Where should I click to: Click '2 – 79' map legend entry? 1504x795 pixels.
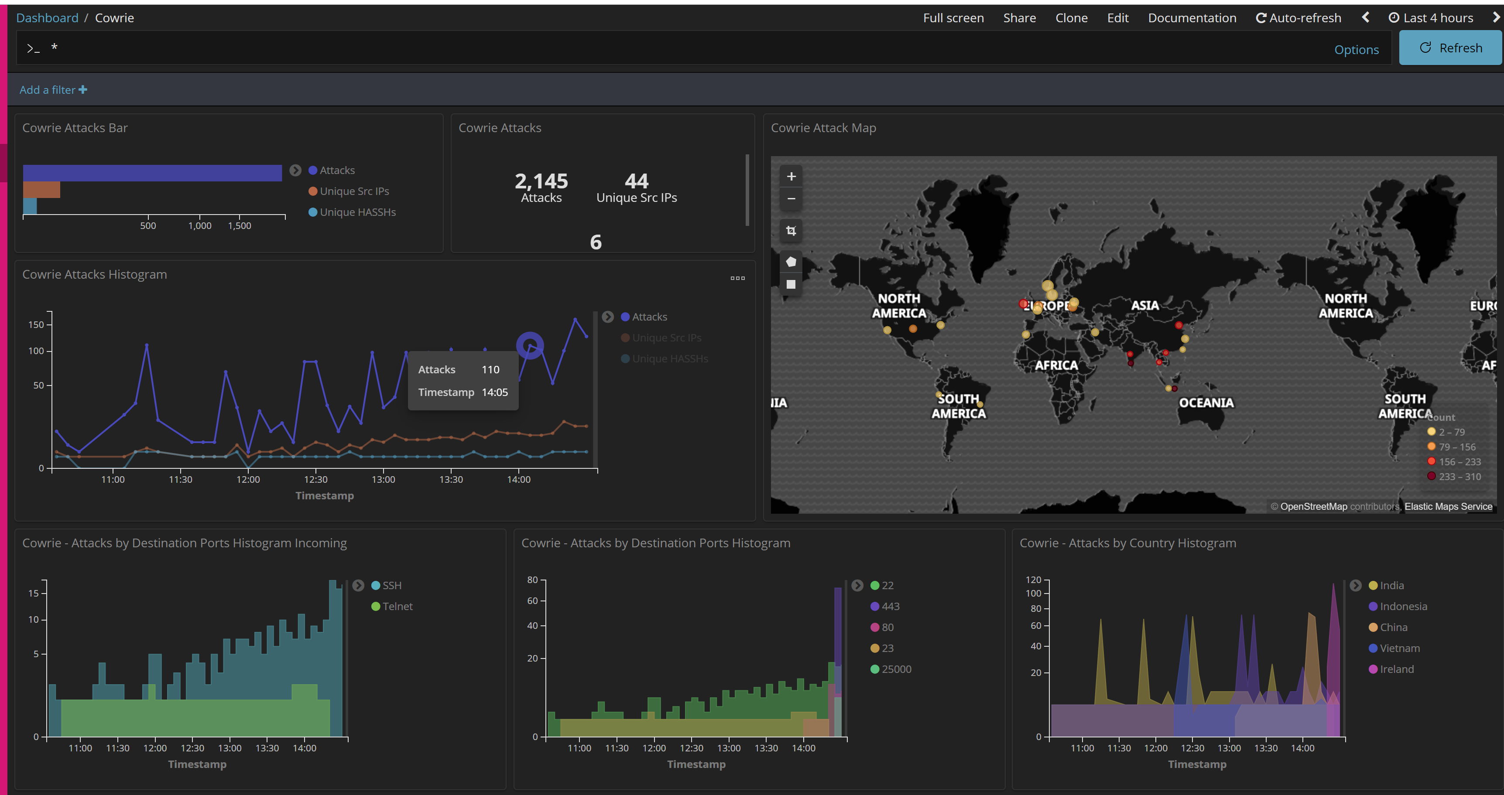click(1446, 432)
